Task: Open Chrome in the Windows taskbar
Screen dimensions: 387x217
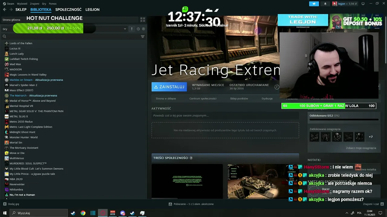Action: tap(83, 213)
